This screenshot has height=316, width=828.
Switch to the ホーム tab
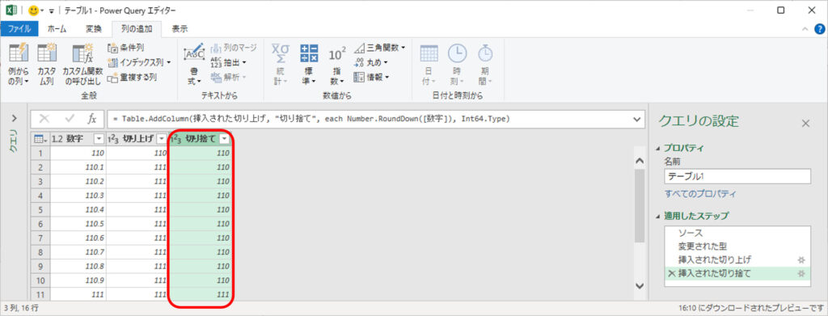[57, 29]
